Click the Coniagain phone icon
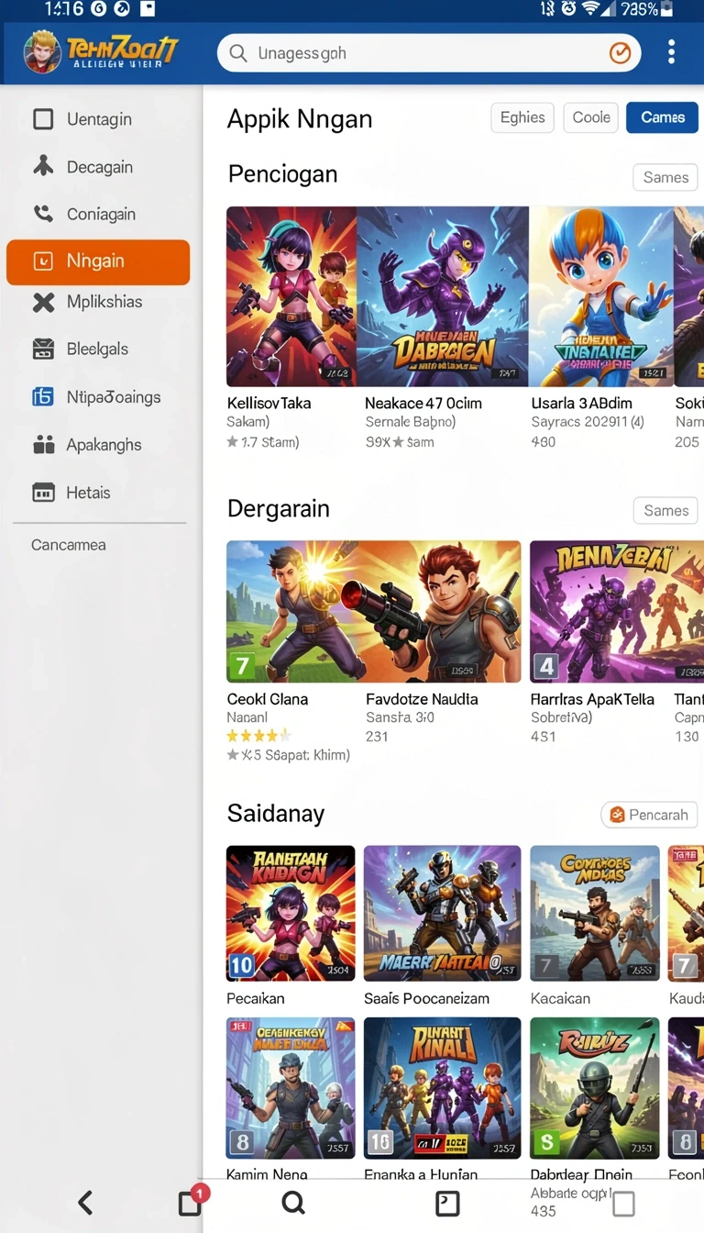The height and width of the screenshot is (1233, 704). tap(43, 214)
